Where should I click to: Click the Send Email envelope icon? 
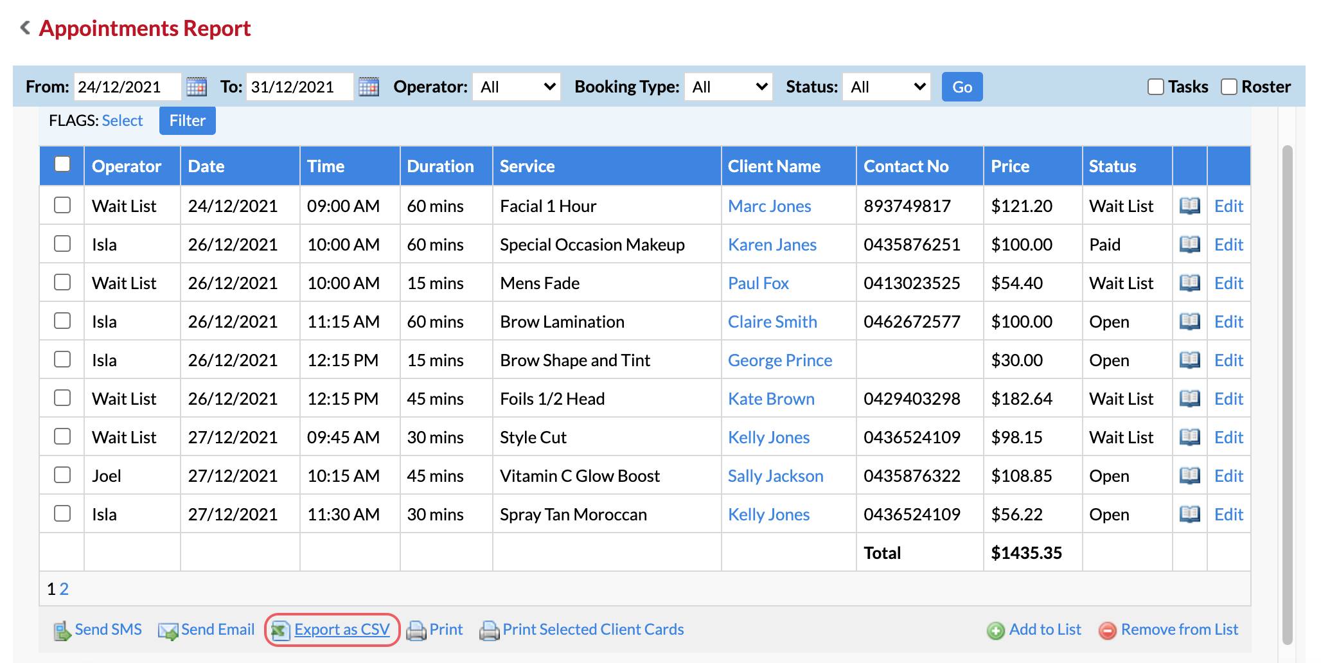168,631
